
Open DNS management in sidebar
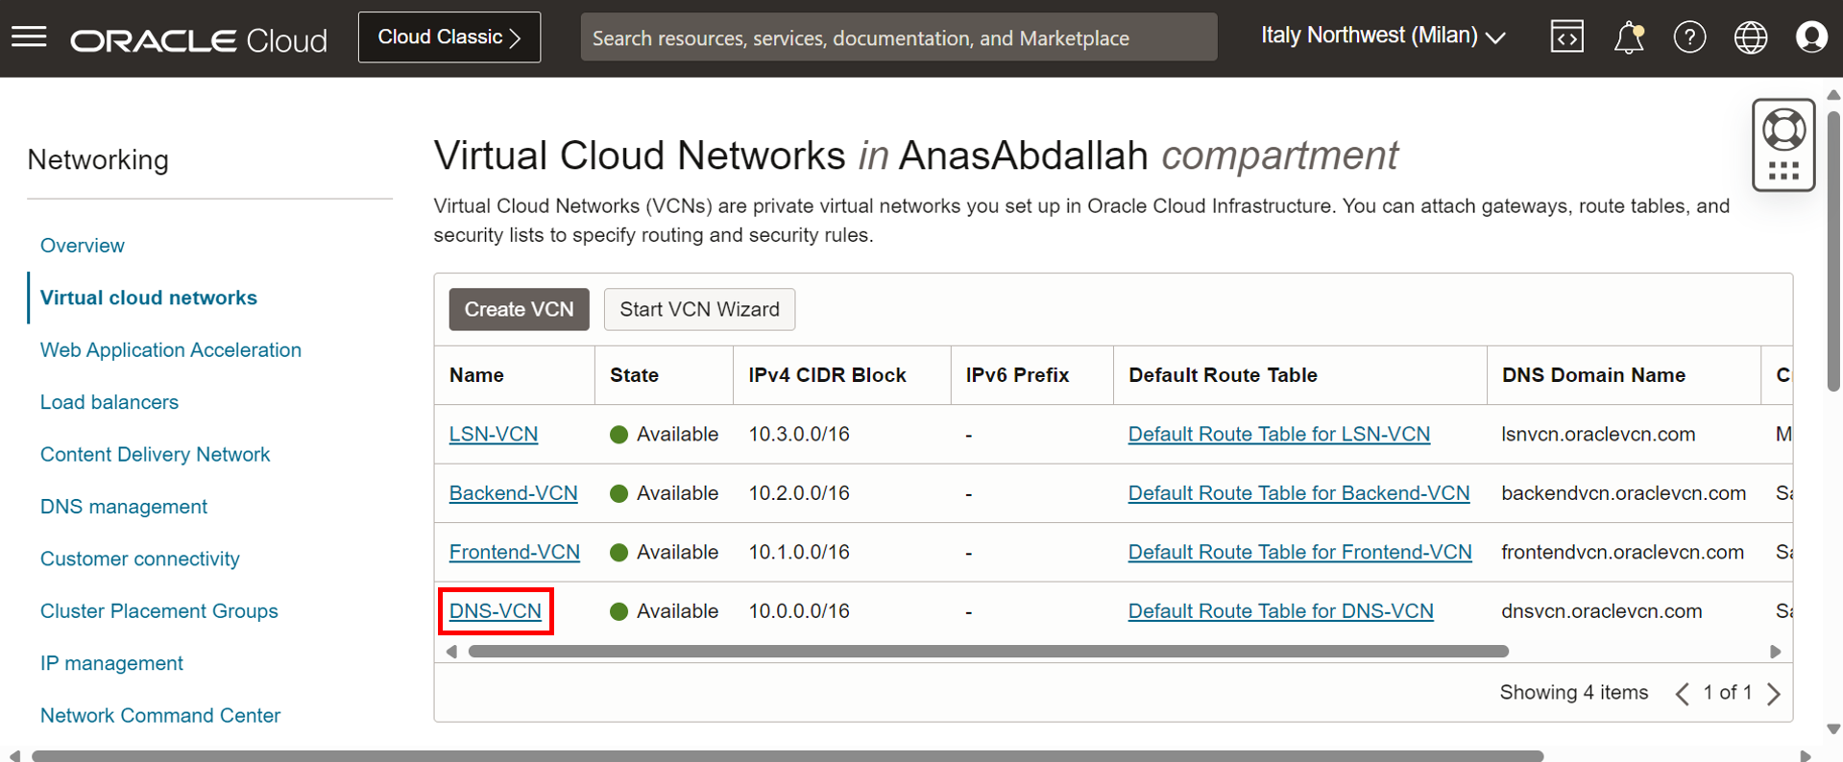[x=124, y=507]
